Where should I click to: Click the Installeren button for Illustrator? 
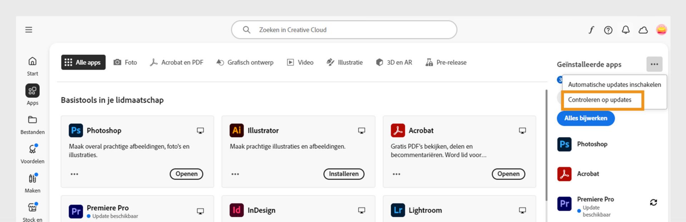point(344,174)
